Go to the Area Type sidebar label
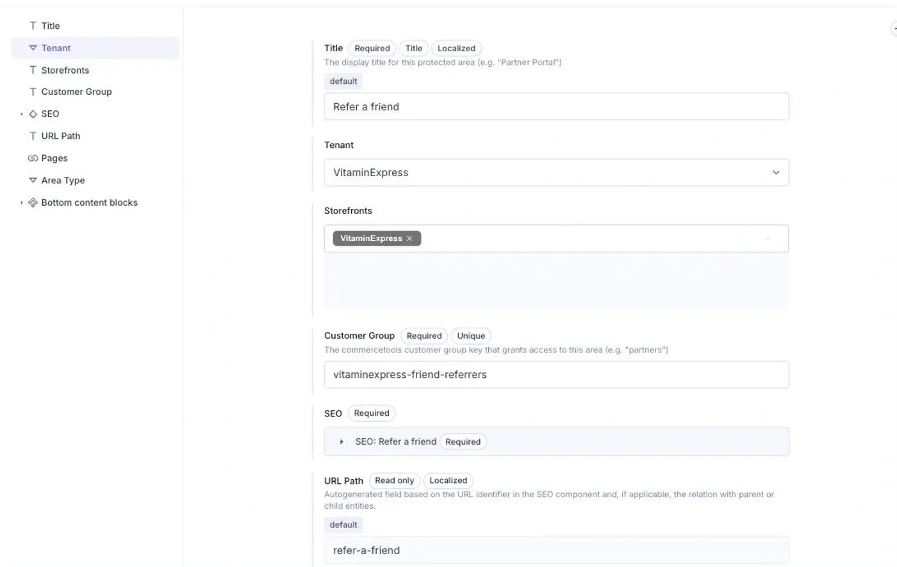Viewport: 897px width, 567px height. (x=63, y=181)
